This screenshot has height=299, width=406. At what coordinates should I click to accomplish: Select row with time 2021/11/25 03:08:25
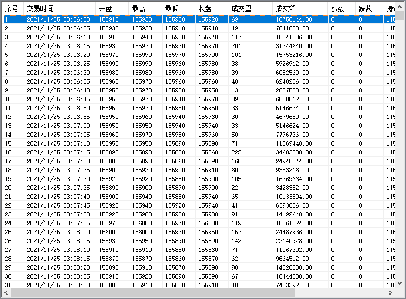click(199, 276)
